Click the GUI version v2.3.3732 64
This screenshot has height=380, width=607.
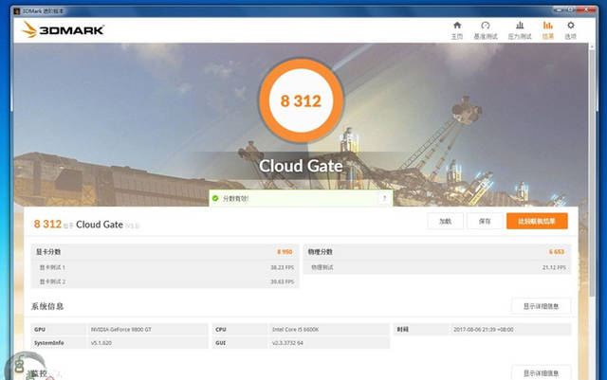pyautogui.click(x=287, y=343)
